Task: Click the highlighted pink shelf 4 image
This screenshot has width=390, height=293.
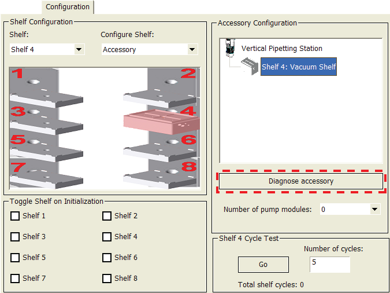Action: coord(162,120)
